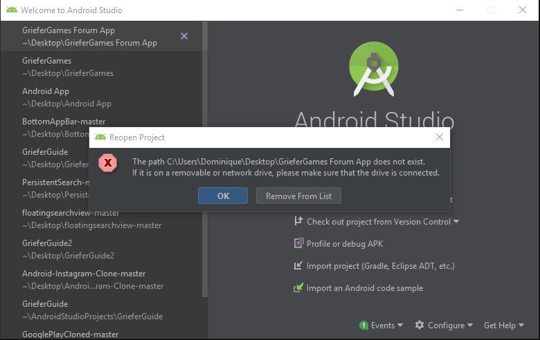
Task: Click the red error icon in dialog
Action: tap(108, 163)
